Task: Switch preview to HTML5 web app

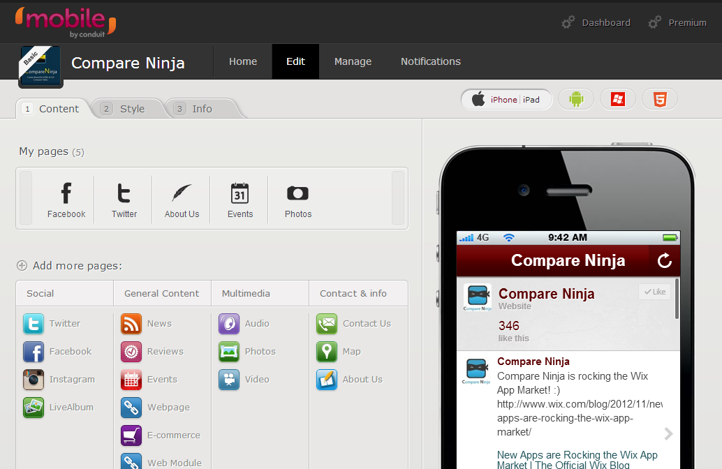Action: pyautogui.click(x=660, y=99)
